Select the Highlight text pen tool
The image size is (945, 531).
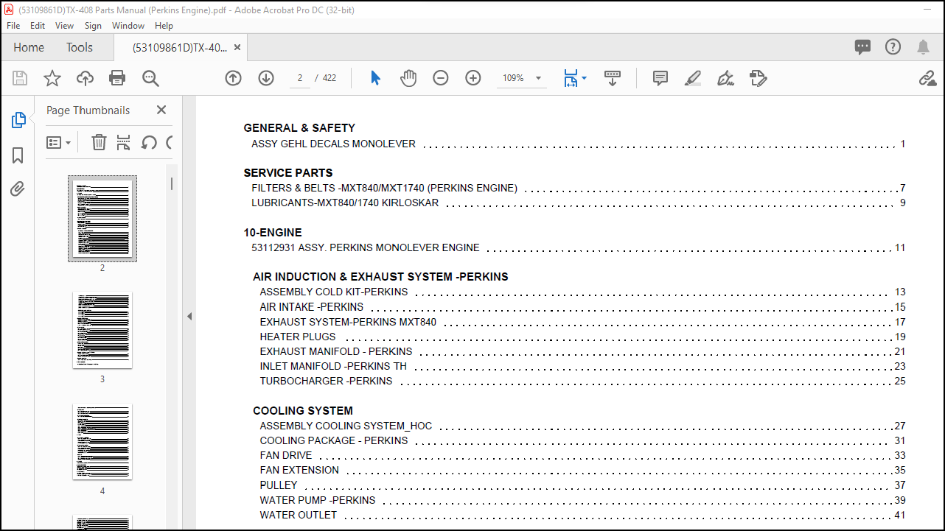point(693,78)
